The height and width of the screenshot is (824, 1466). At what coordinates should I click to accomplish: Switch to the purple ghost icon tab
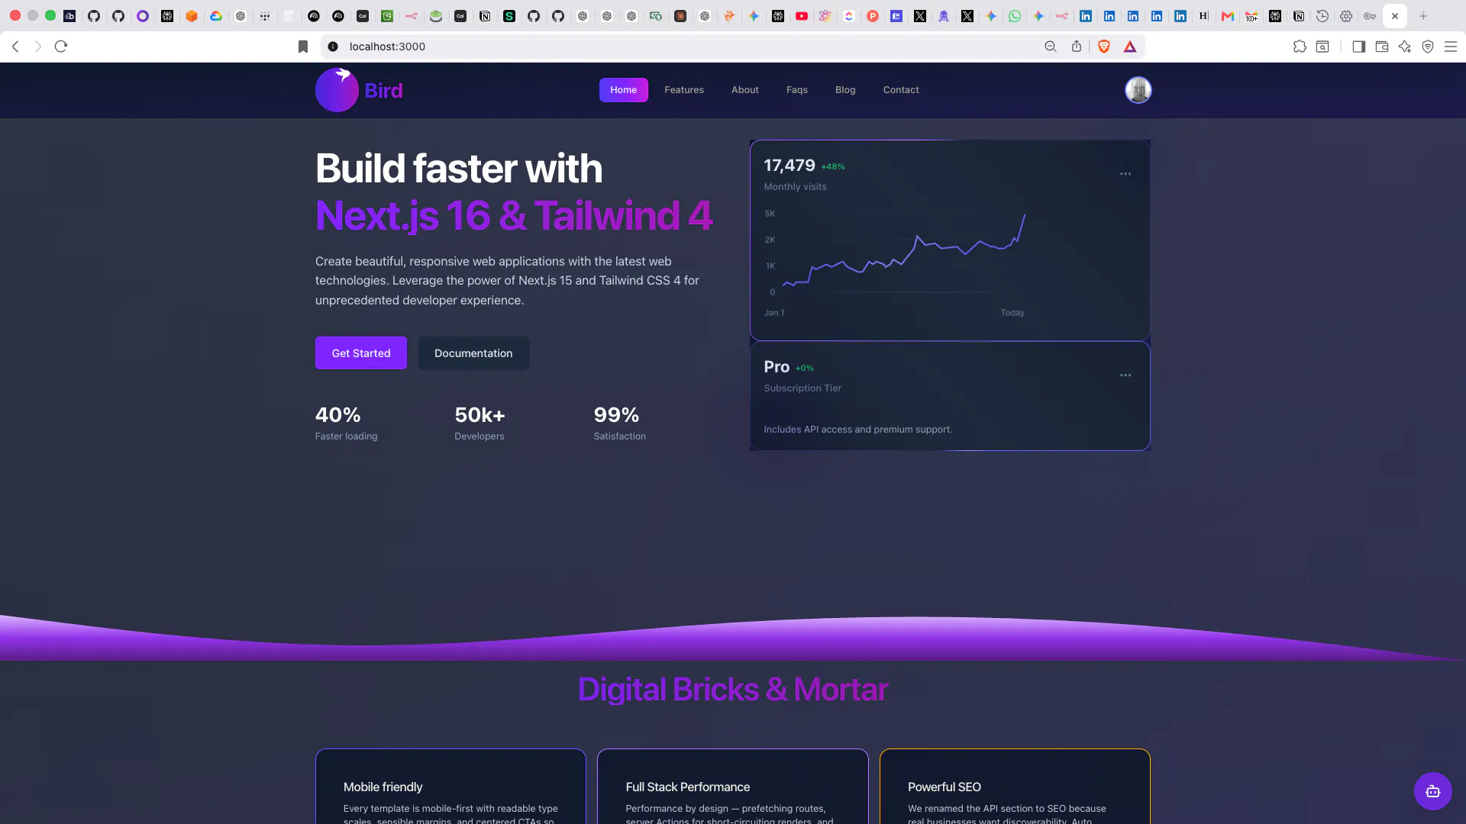tap(944, 16)
